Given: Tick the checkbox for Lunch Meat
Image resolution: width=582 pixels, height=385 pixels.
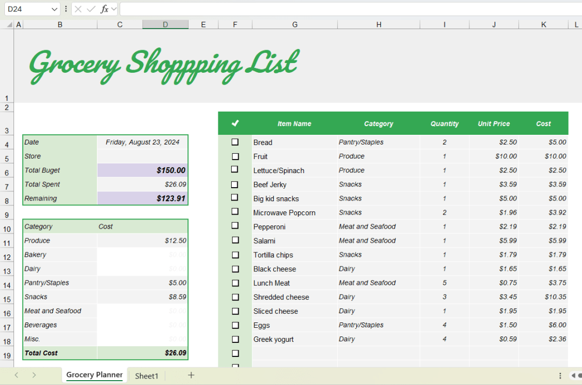Looking at the screenshot, I should [235, 283].
